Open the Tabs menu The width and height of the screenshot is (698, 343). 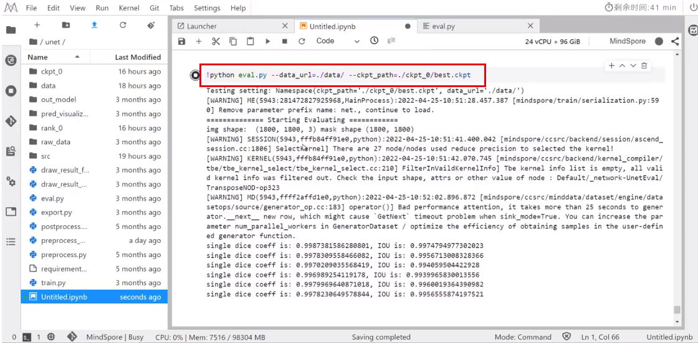coord(177,8)
